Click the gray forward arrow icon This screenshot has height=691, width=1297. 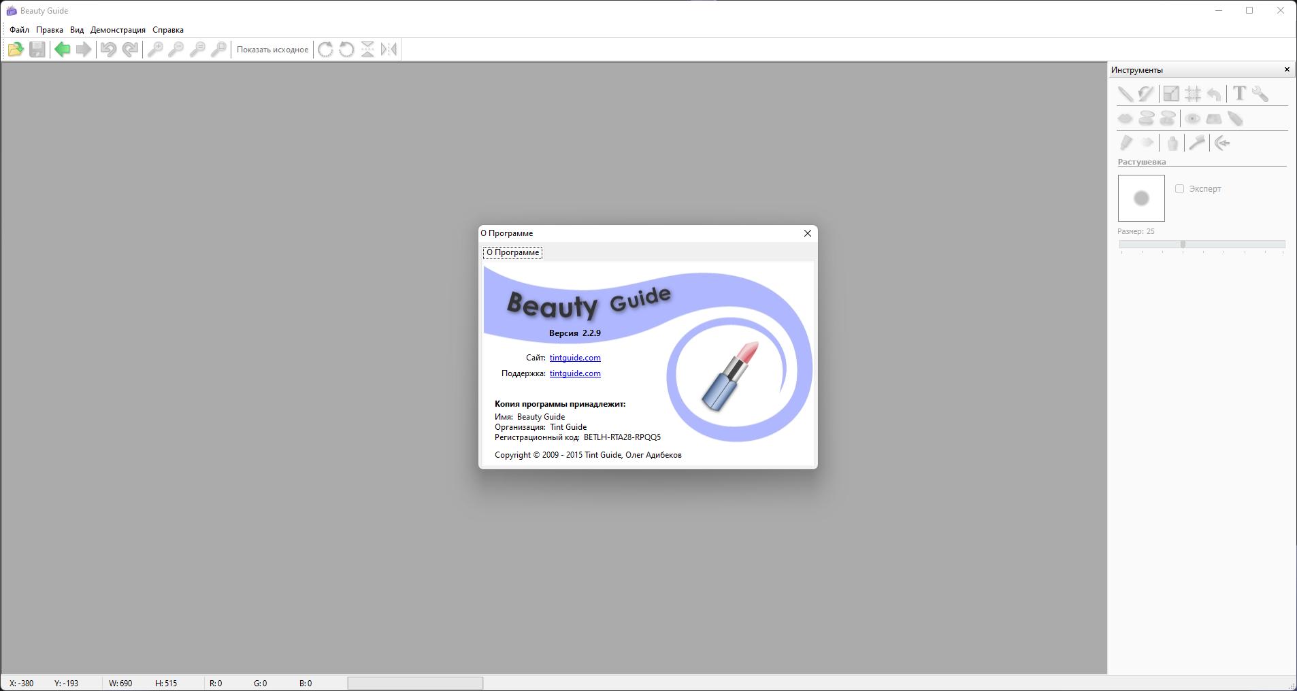84,49
